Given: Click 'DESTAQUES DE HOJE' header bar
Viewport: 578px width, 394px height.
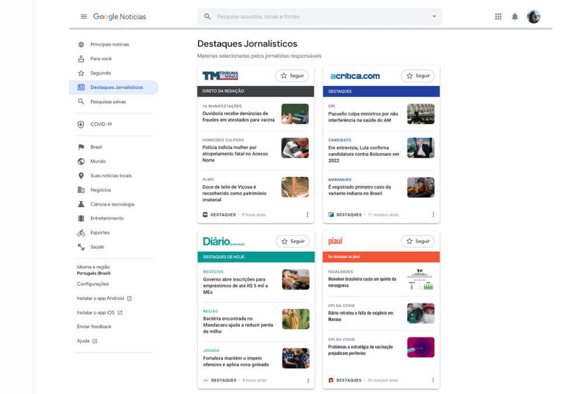Looking at the screenshot, I should pyautogui.click(x=256, y=257).
